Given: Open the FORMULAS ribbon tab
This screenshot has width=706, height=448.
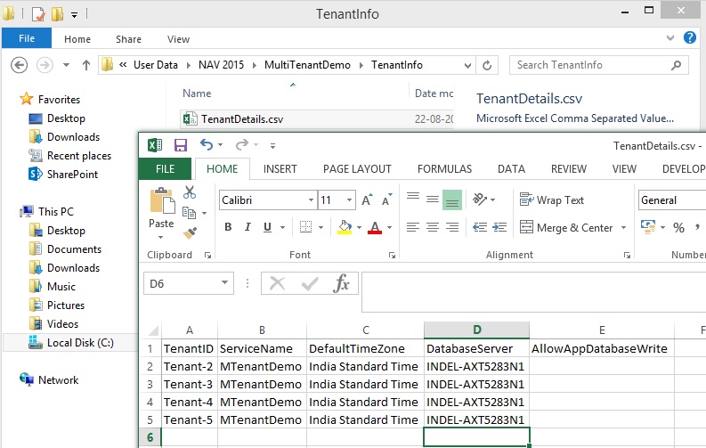Looking at the screenshot, I should pyautogui.click(x=444, y=168).
